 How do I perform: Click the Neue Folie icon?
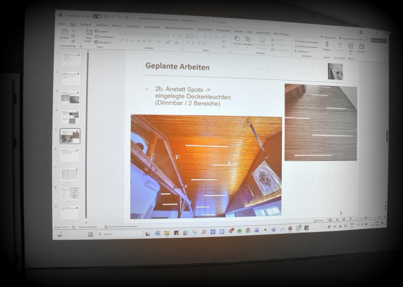[89, 33]
